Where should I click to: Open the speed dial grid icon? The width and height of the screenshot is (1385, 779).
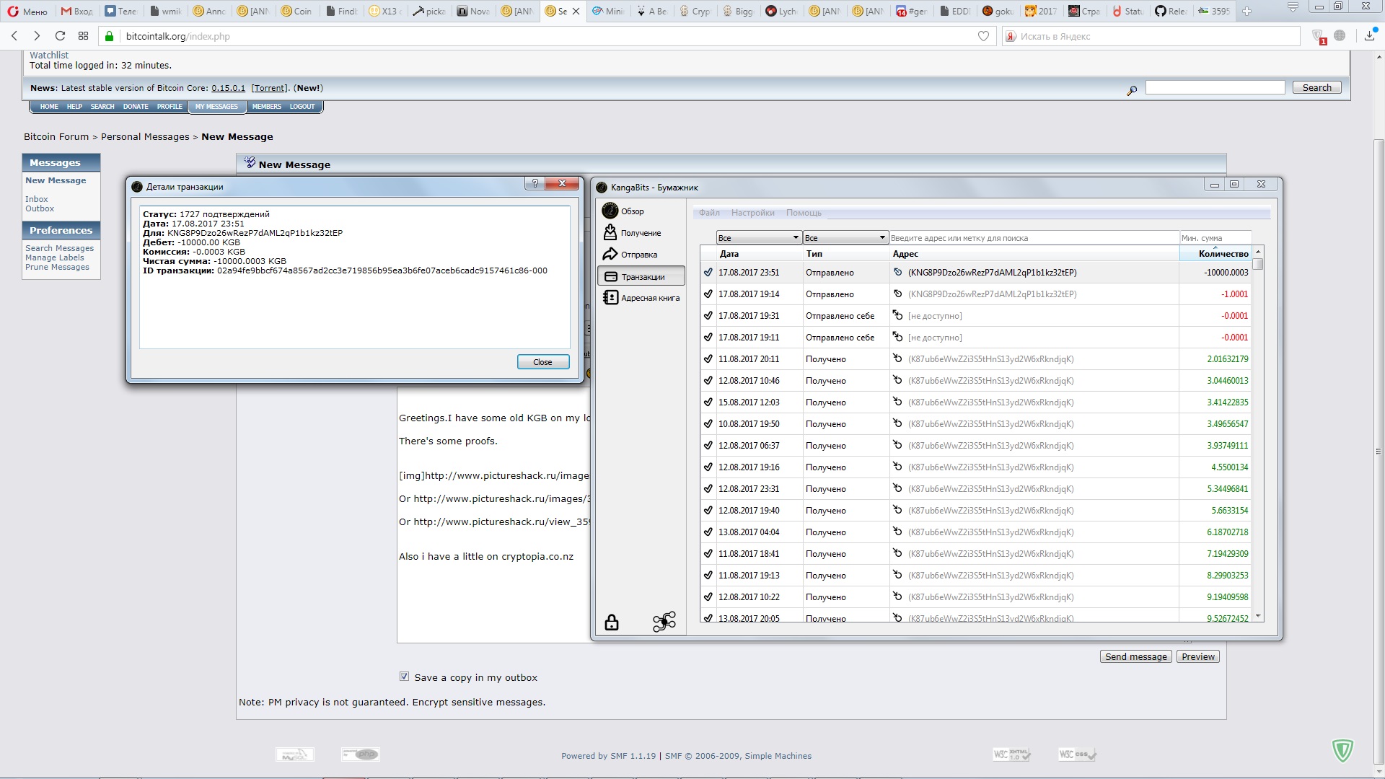[83, 36]
